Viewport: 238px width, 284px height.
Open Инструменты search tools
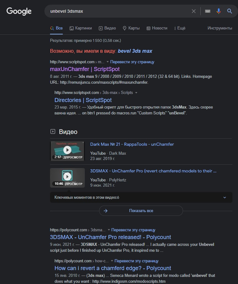tap(220, 28)
